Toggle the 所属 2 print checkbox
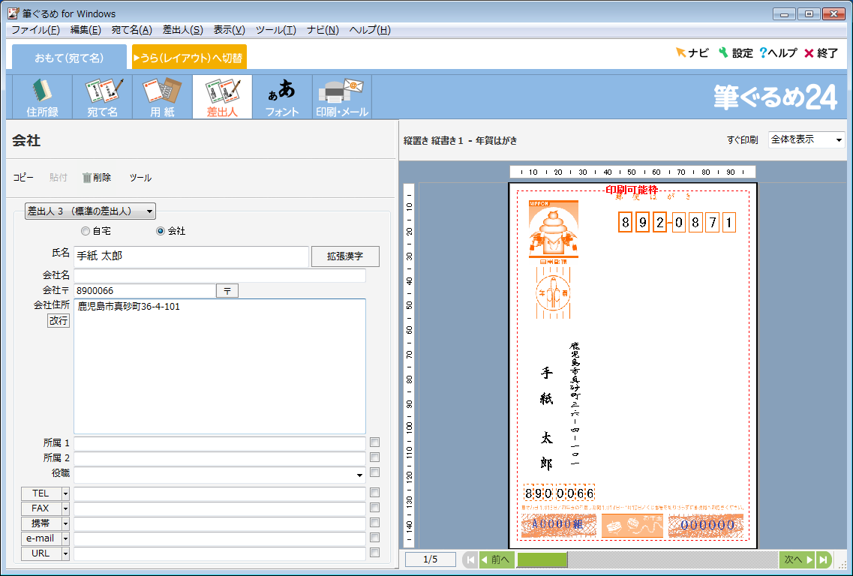Screen dimensions: 853x576 374,457
